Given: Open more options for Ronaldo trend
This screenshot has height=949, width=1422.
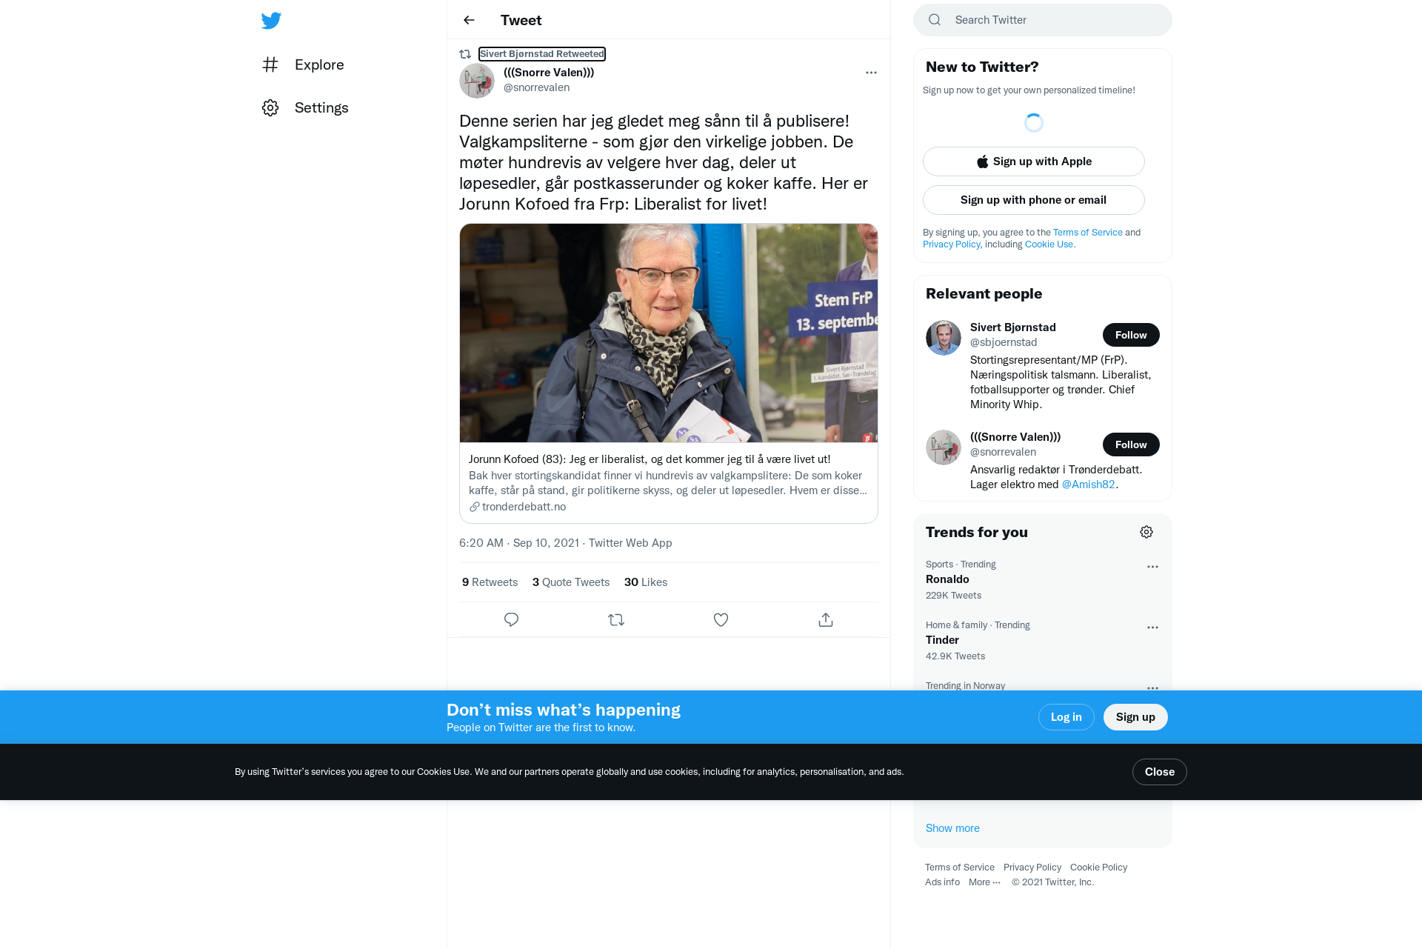Looking at the screenshot, I should pyautogui.click(x=1152, y=567).
